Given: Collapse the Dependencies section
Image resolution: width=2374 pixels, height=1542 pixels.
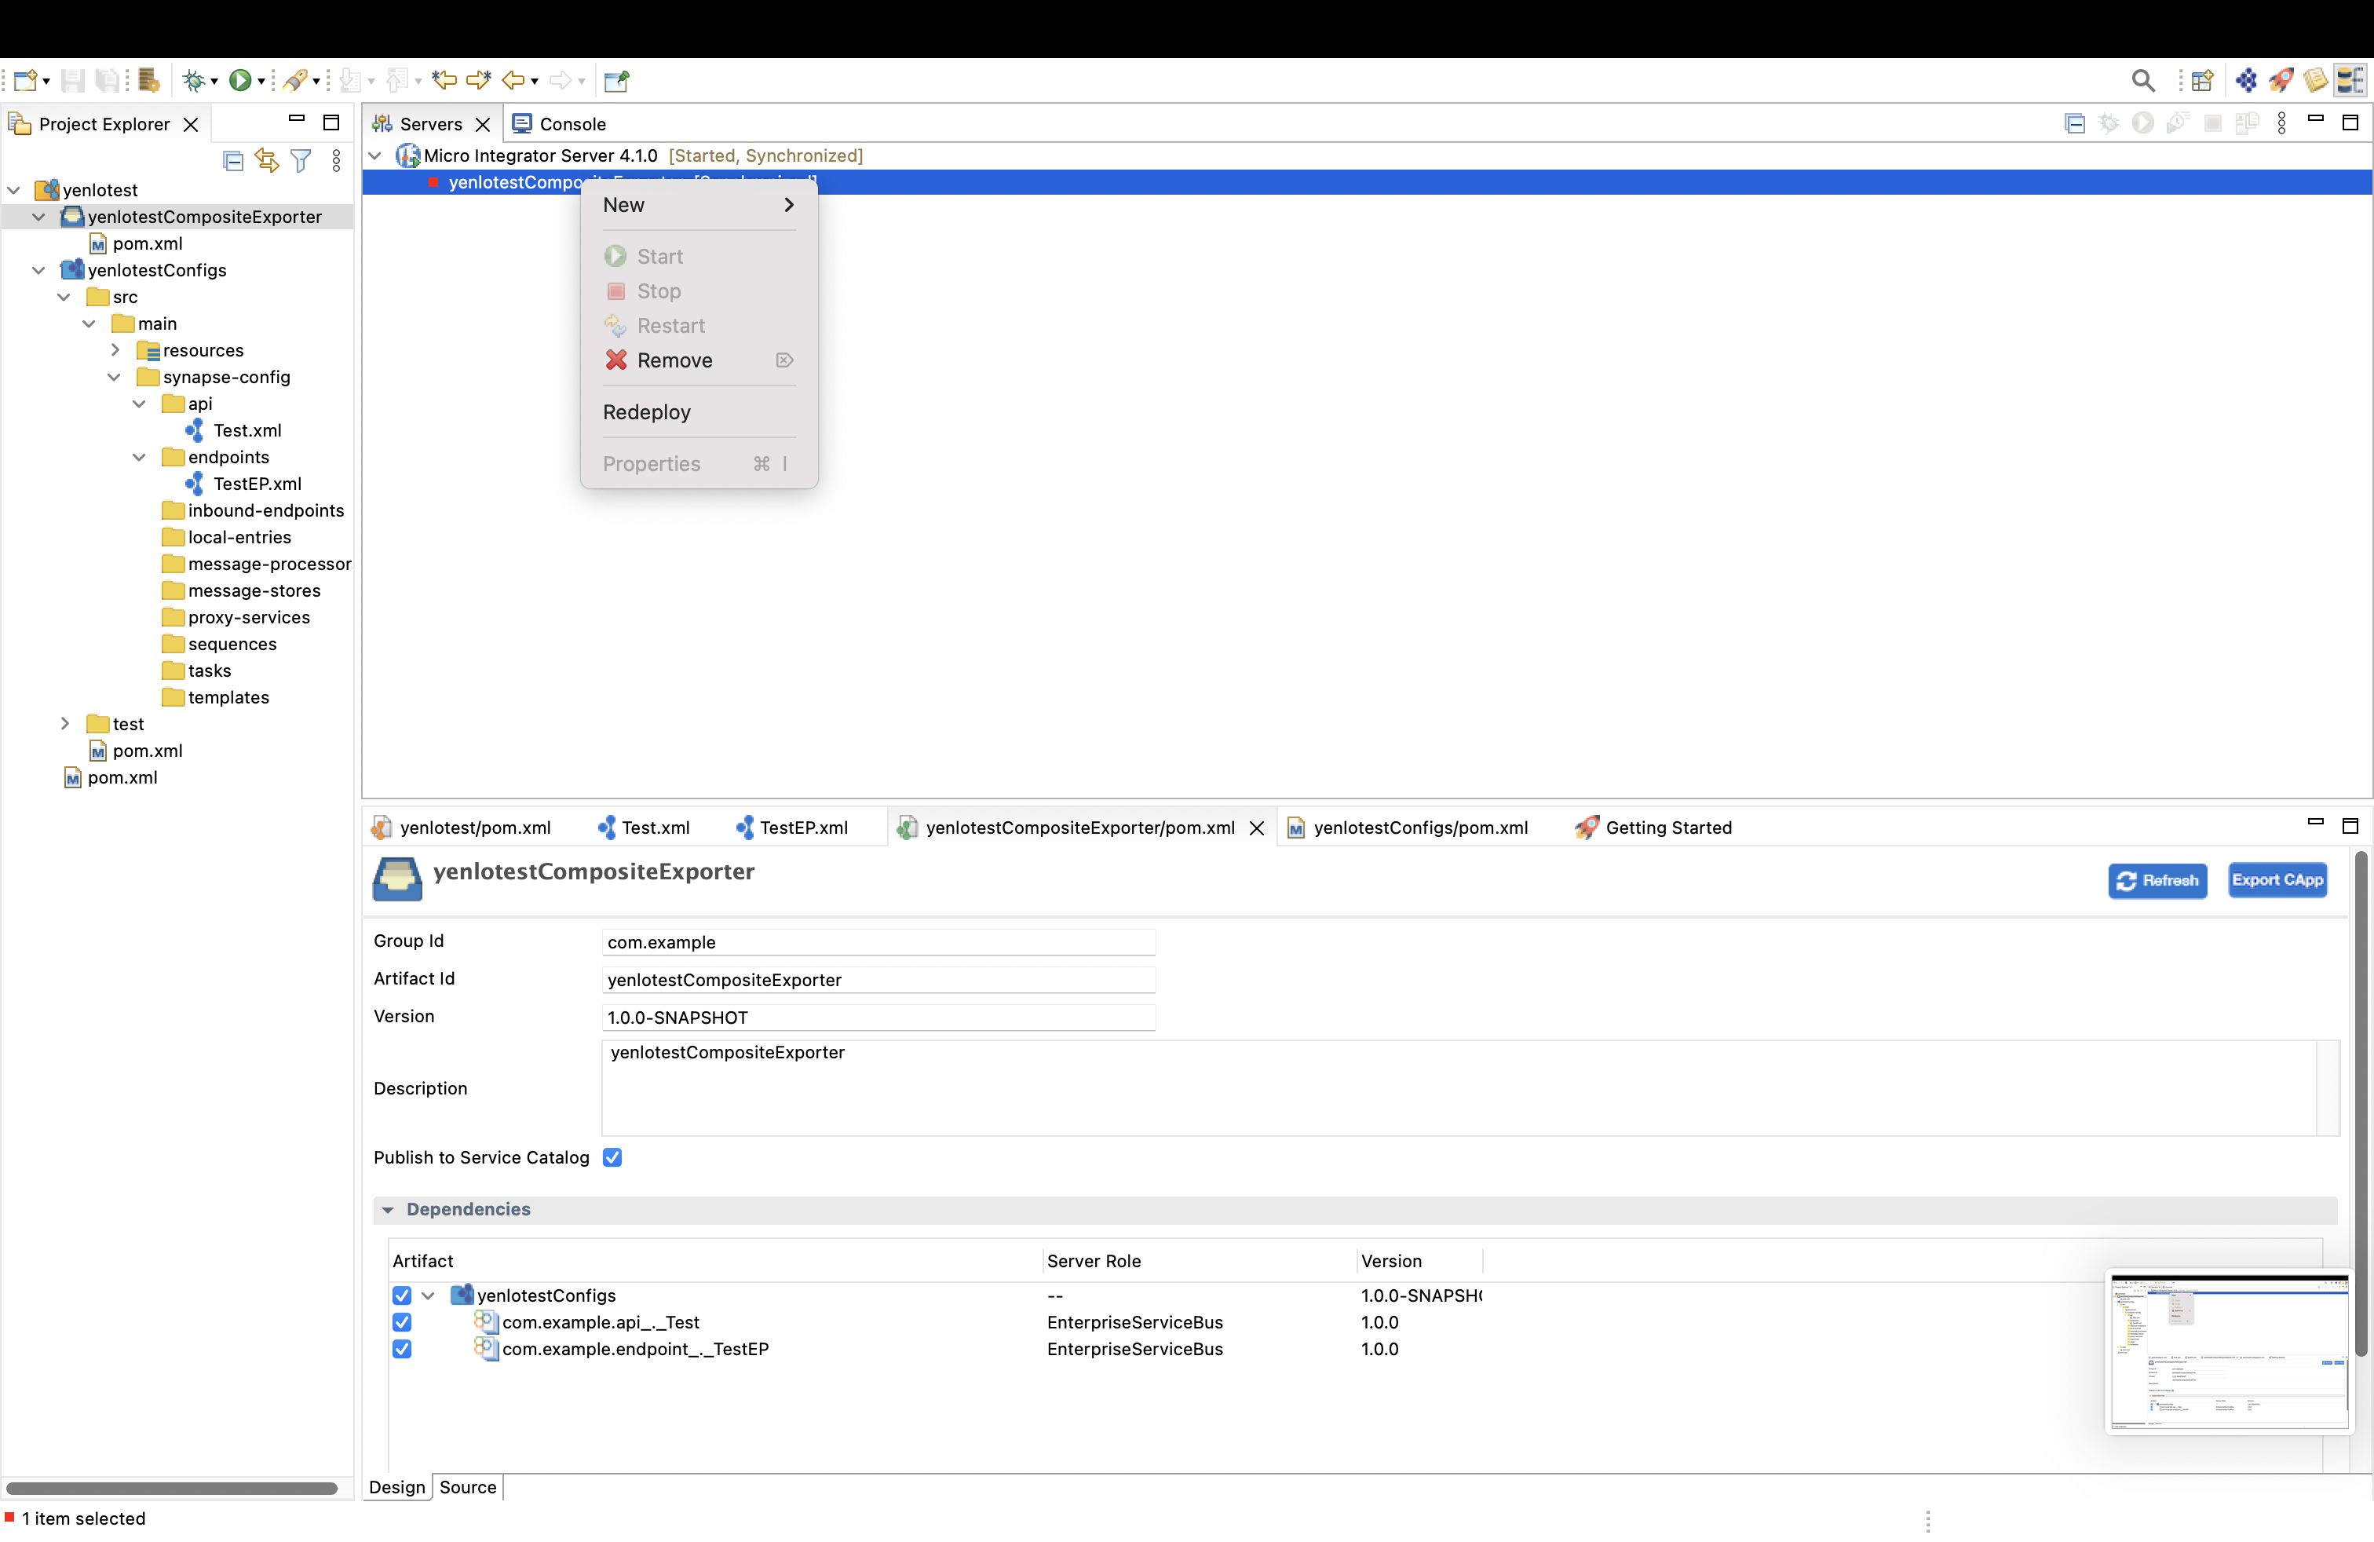Looking at the screenshot, I should click(x=388, y=1210).
